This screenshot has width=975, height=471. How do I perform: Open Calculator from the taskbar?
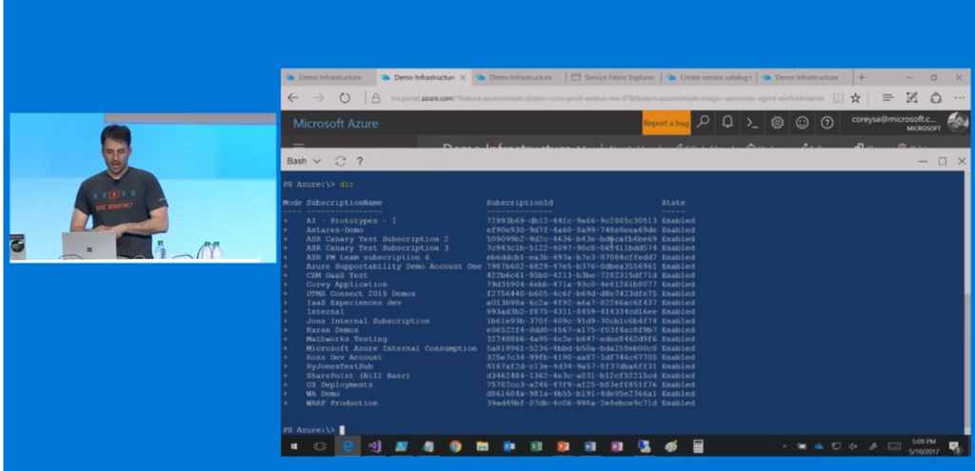698,446
